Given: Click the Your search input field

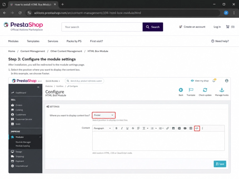Looking at the screenshot, I should [102, 27].
